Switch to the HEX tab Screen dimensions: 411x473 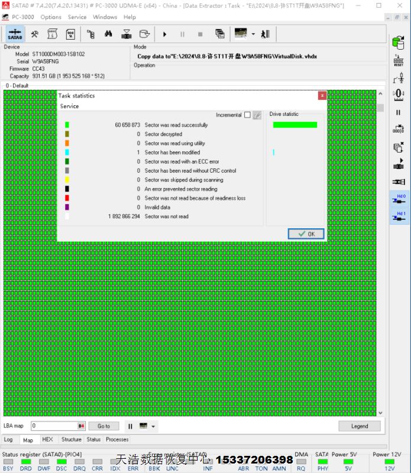coord(47,439)
